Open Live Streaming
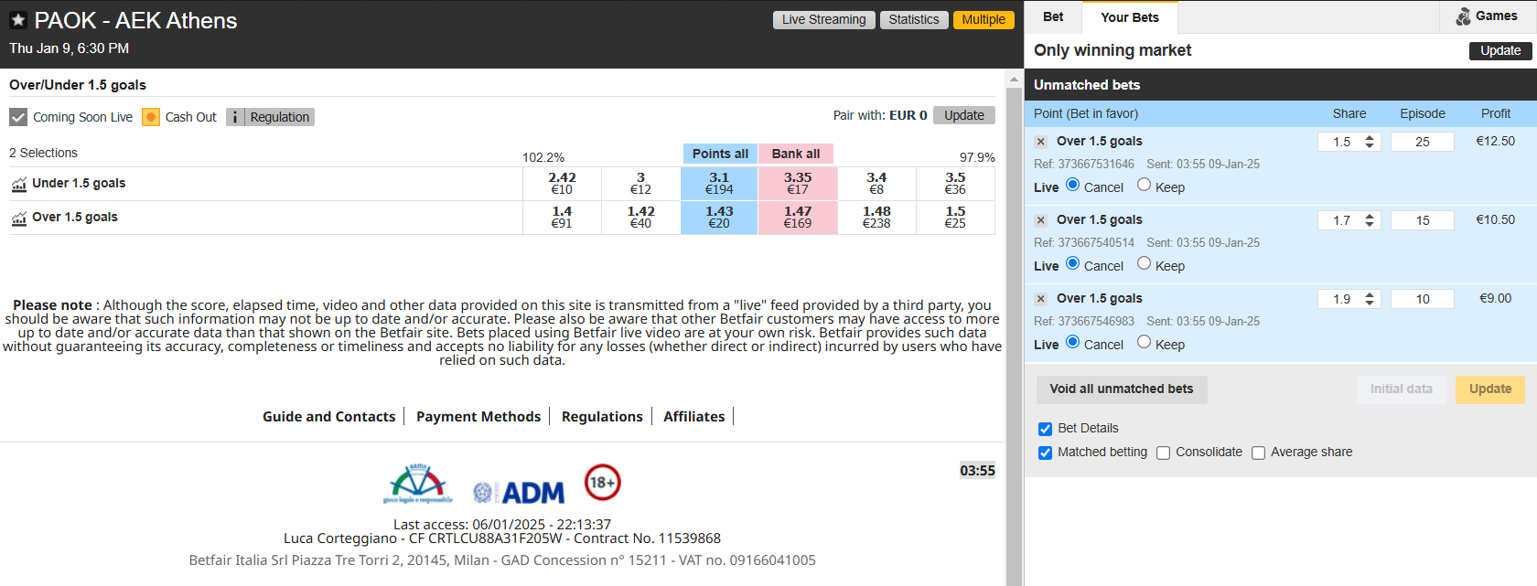The width and height of the screenshot is (1537, 586). point(823,19)
